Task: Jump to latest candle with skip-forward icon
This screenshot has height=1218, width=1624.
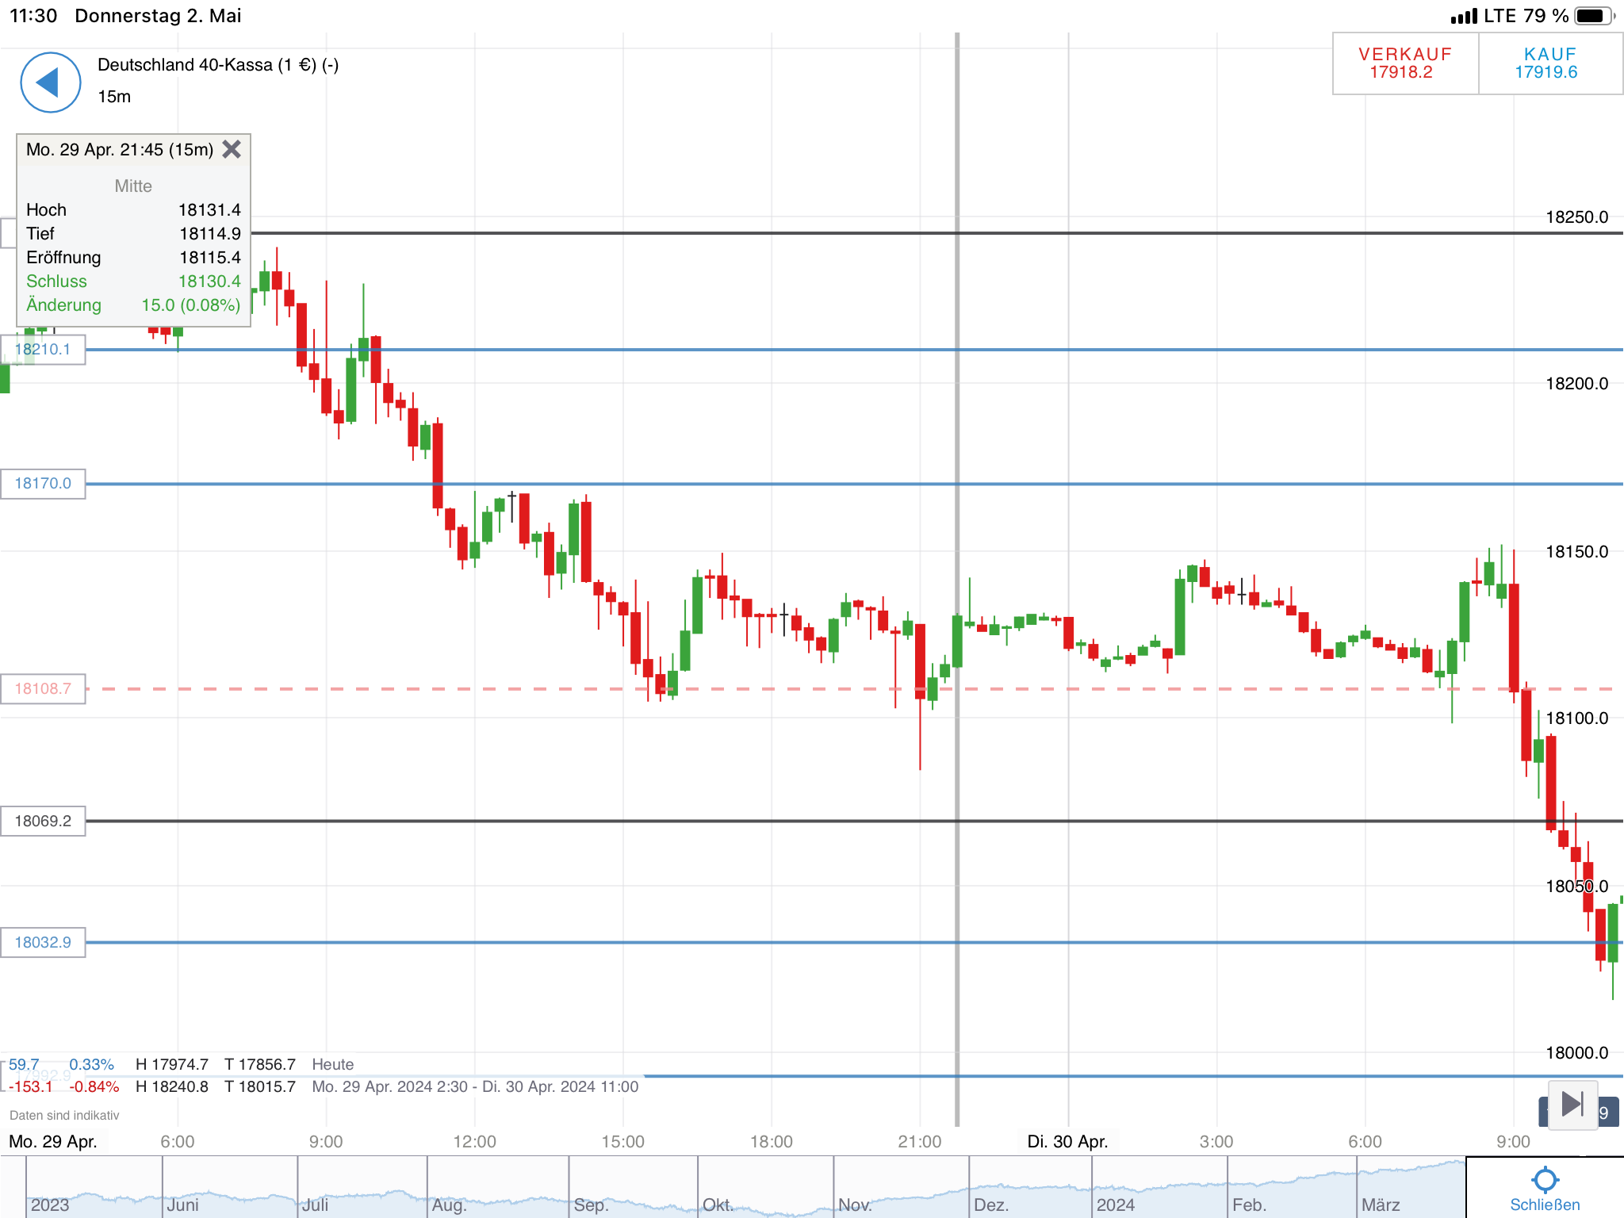Action: coord(1572,1104)
